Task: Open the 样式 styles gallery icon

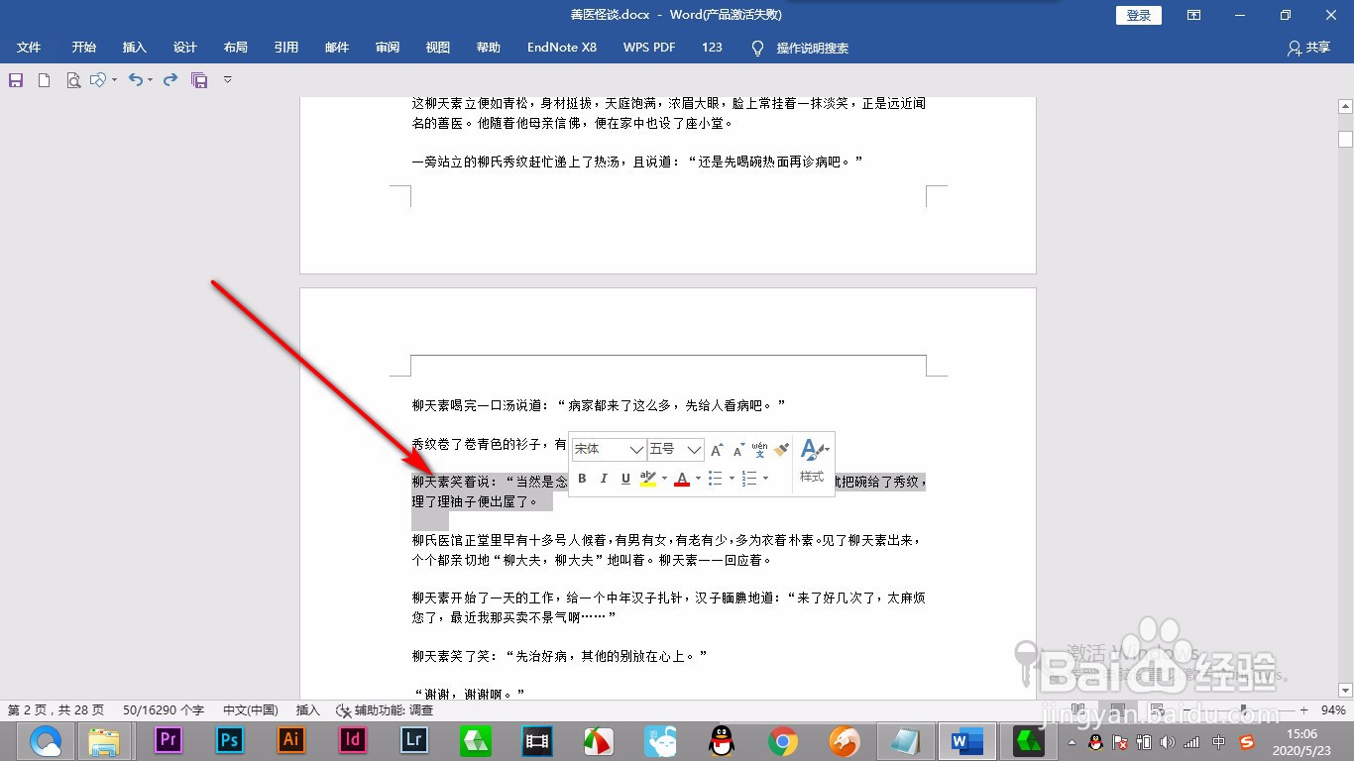Action: click(811, 451)
